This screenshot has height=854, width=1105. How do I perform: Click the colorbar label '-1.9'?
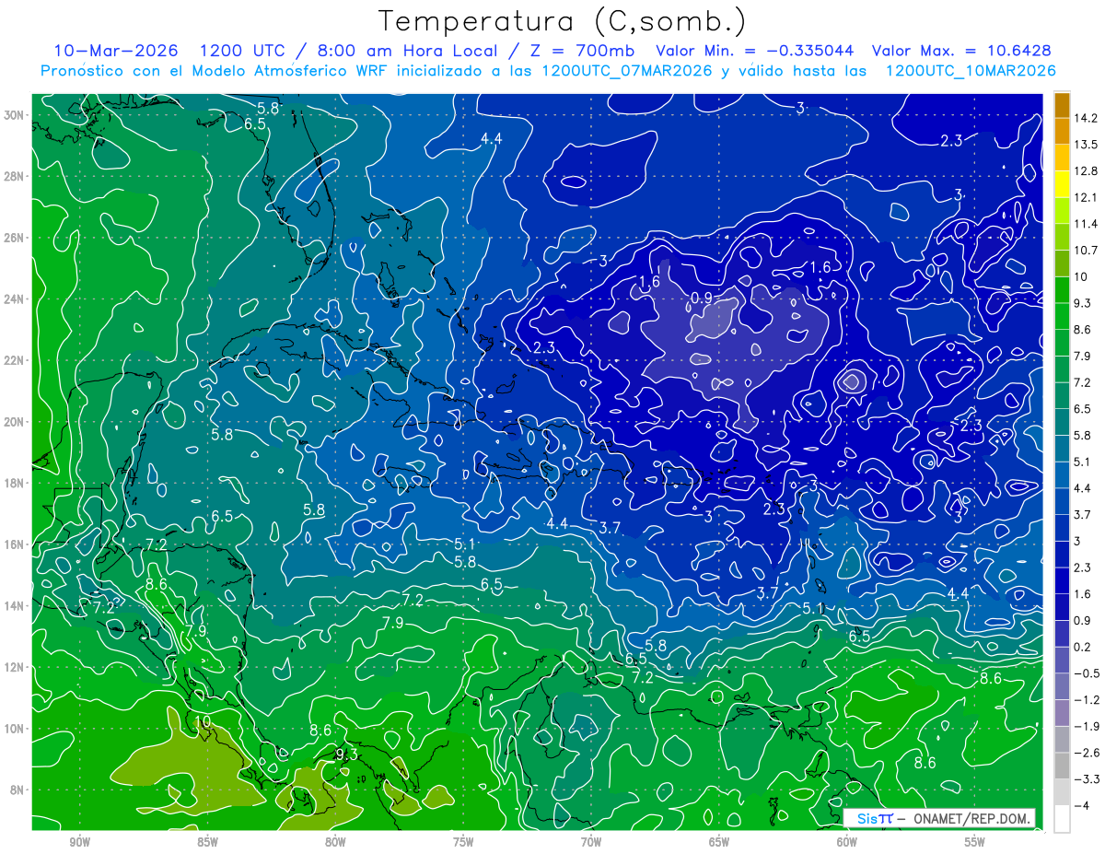[1087, 726]
